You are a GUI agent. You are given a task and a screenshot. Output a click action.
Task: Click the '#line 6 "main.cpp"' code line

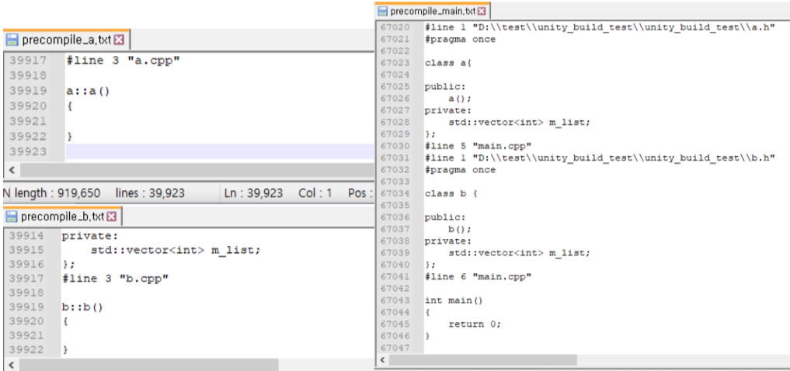pyautogui.click(x=479, y=276)
